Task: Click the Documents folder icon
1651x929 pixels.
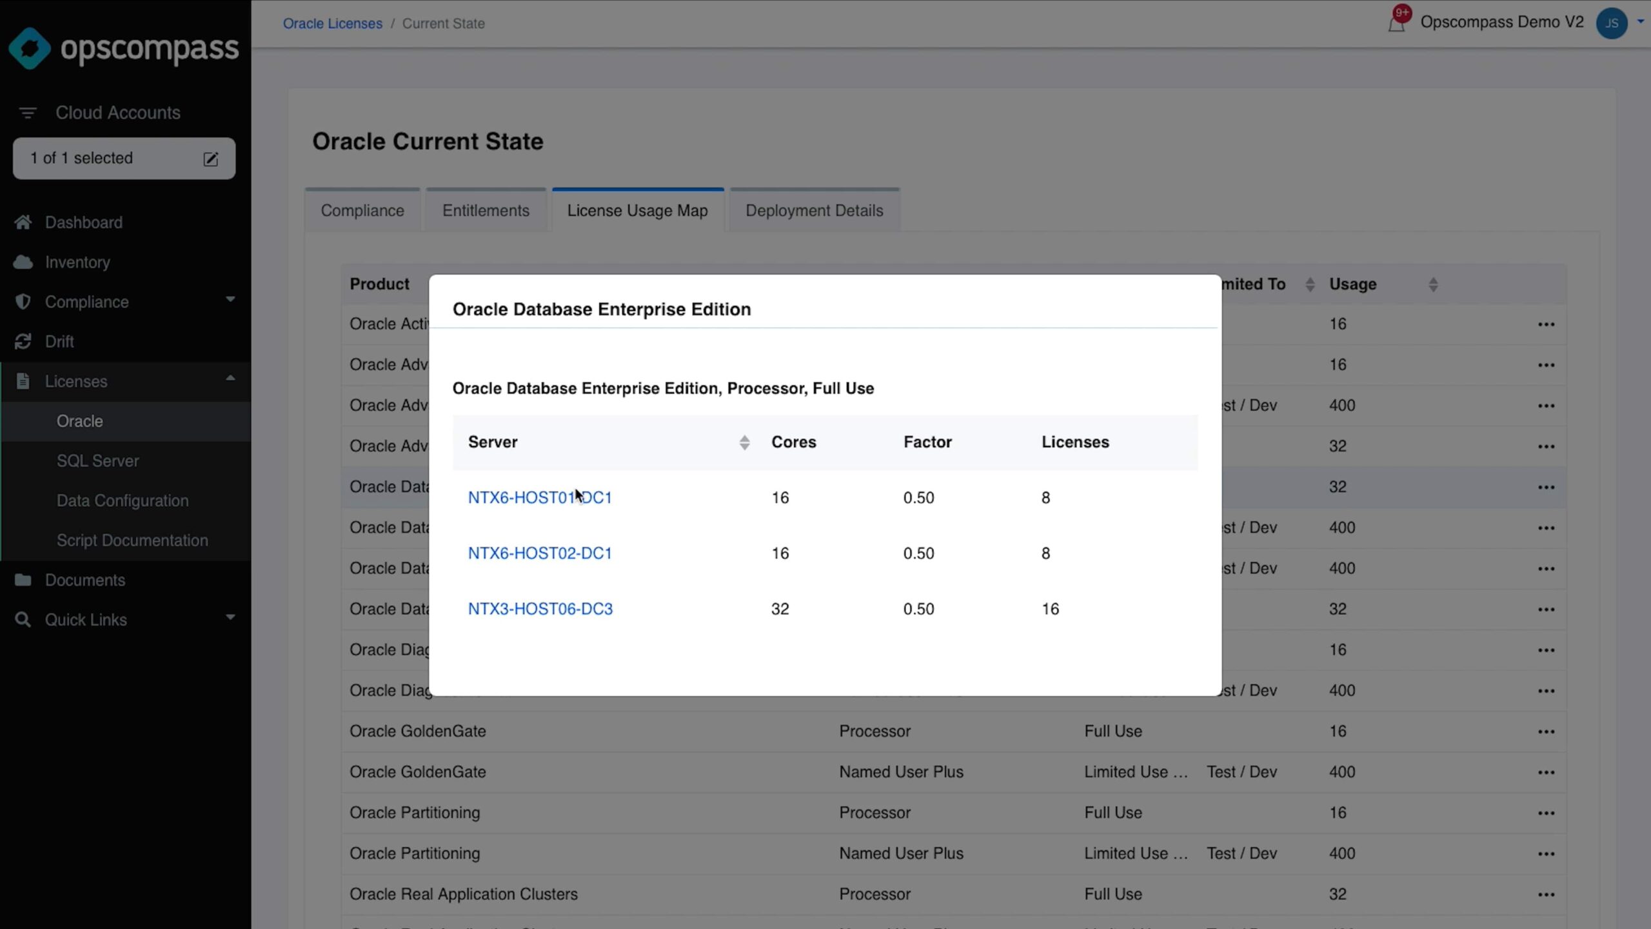Action: (x=23, y=580)
